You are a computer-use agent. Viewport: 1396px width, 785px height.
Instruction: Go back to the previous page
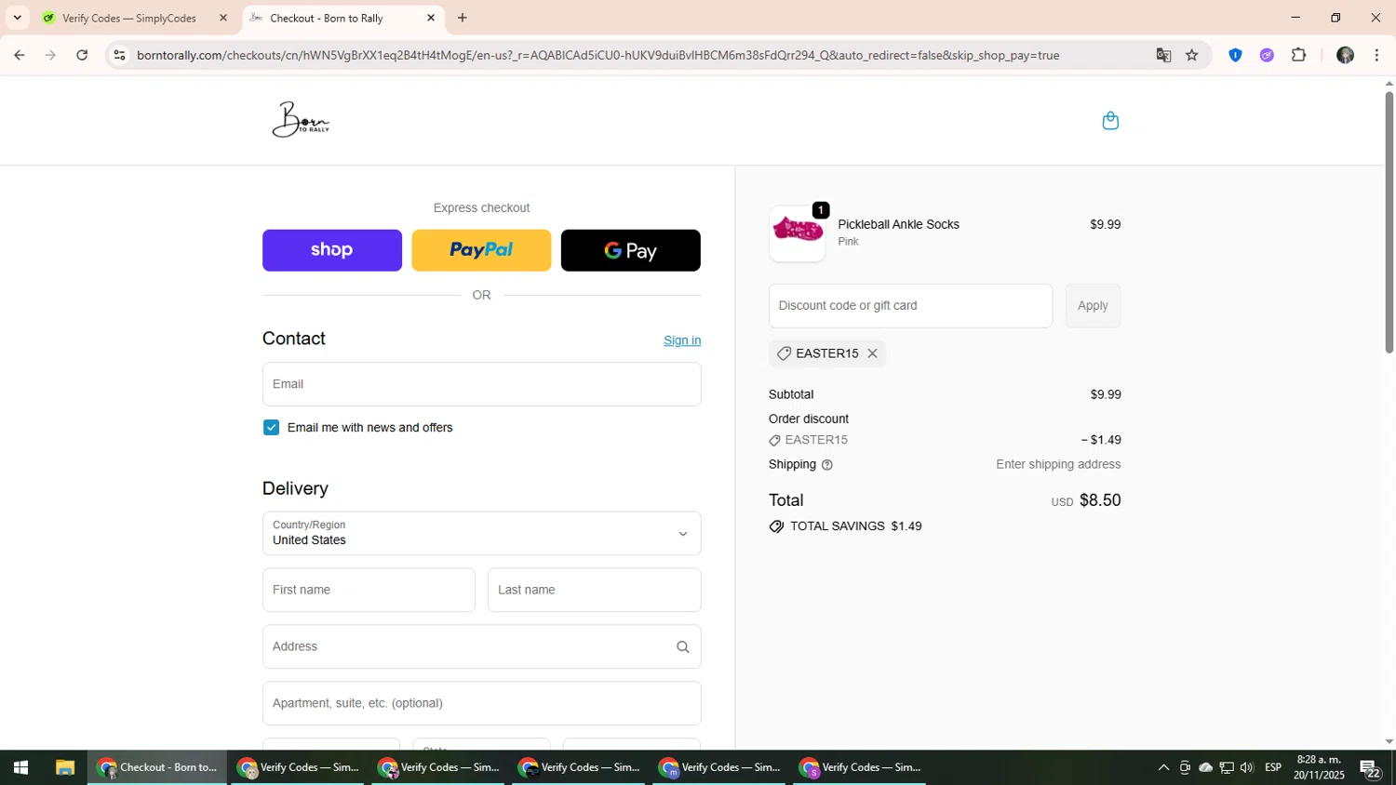[x=19, y=55]
